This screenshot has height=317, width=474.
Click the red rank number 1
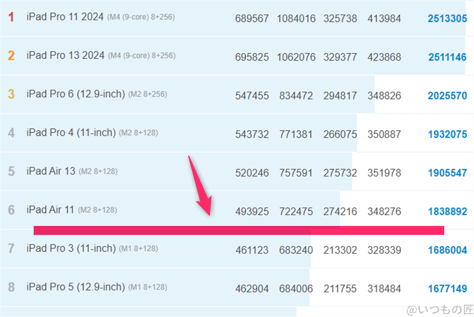point(11,17)
